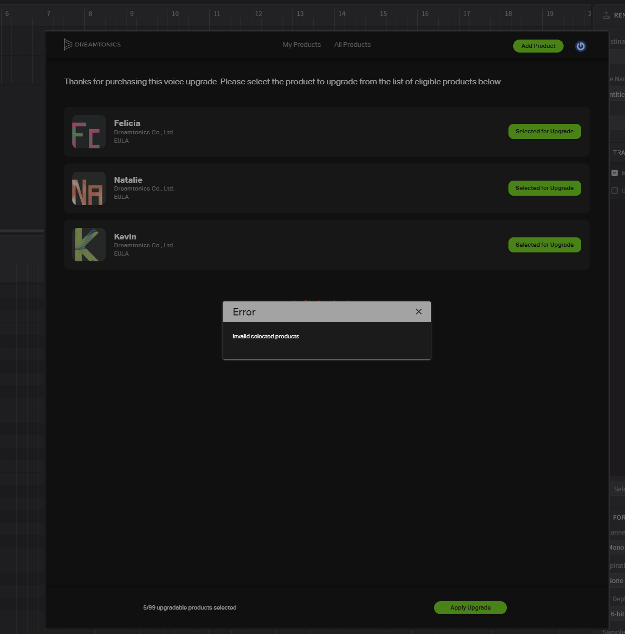Image resolution: width=625 pixels, height=634 pixels.
Task: Click measure 9 on the background timeline ruler
Action: click(132, 14)
